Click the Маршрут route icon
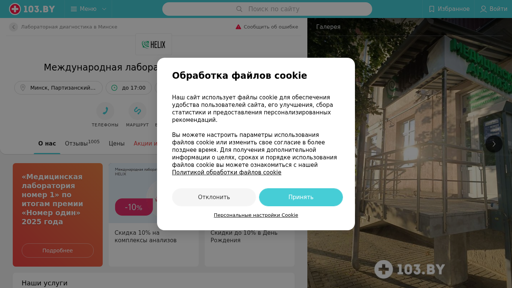This screenshot has height=288, width=512. [138, 111]
